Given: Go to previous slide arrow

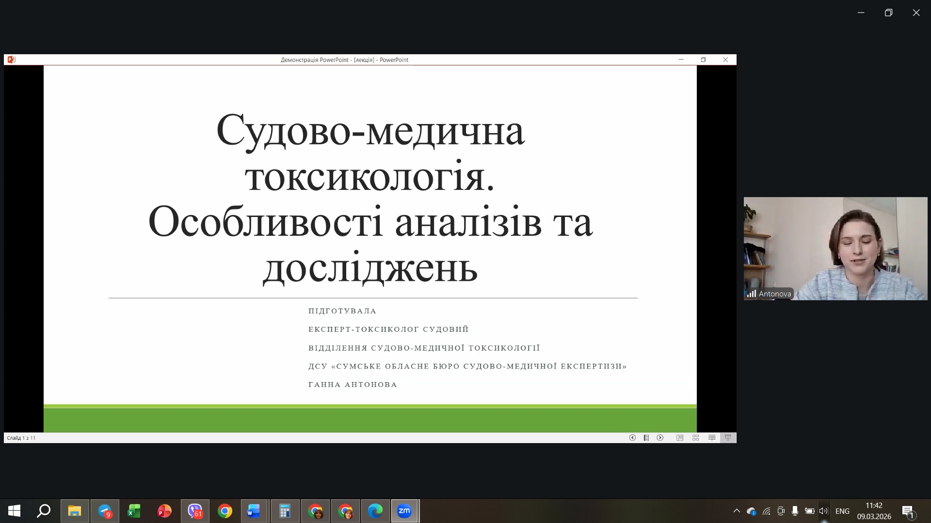Looking at the screenshot, I should click(632, 438).
